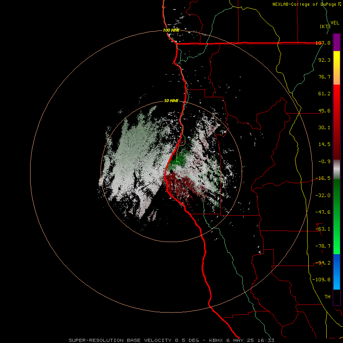The width and height of the screenshot is (343, 343).
Task: Pick the green segment of the velocity scale
Action: click(337, 216)
